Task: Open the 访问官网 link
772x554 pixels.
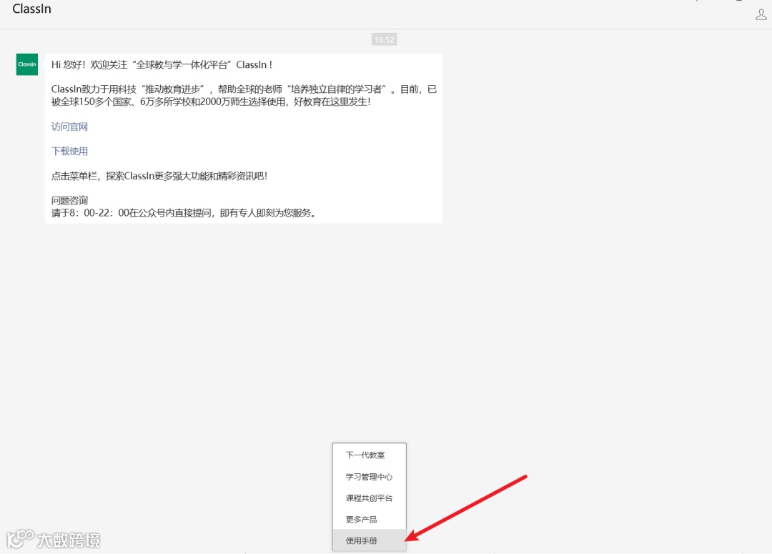Action: [x=69, y=127]
